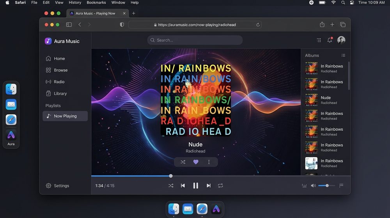
Task: Show the play queue icon left of volume
Action: tap(304, 186)
